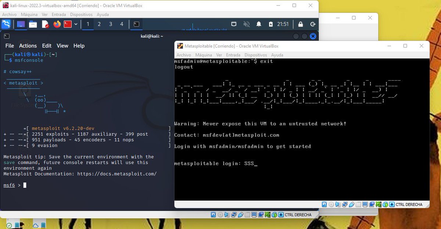
Task: Switch to workspace 4 in Kali panel
Action: pos(122,24)
